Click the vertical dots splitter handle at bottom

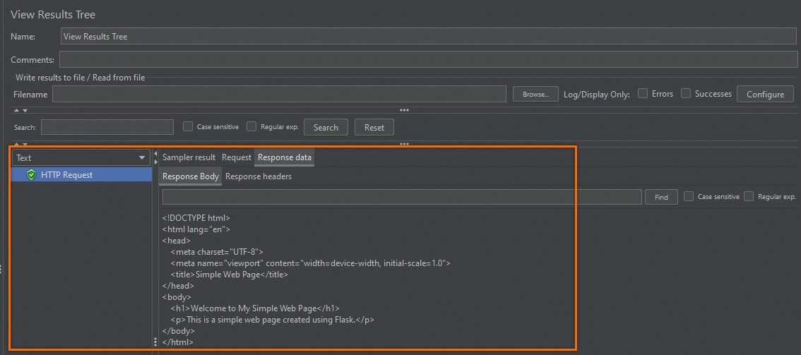(155, 342)
